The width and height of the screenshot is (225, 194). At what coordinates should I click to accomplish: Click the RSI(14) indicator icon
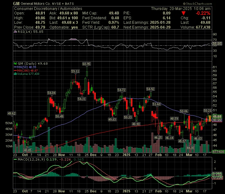(15, 32)
